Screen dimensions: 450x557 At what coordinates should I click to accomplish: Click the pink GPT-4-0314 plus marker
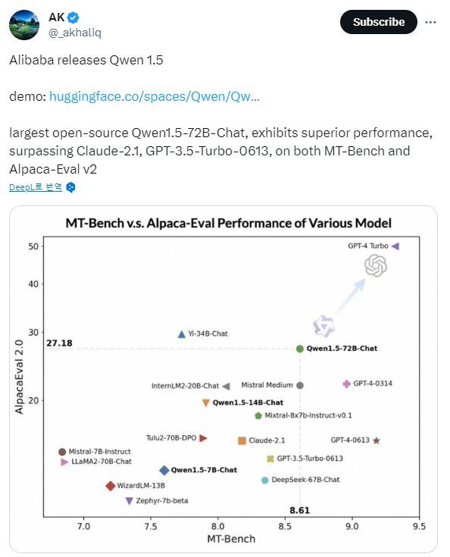[346, 383]
